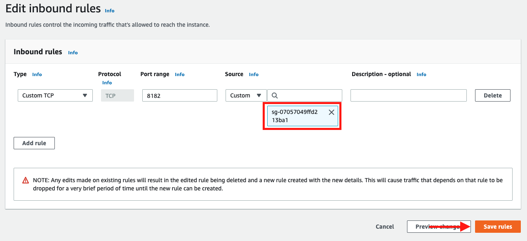Click the greyed-out TCP protocol field

tap(118, 95)
